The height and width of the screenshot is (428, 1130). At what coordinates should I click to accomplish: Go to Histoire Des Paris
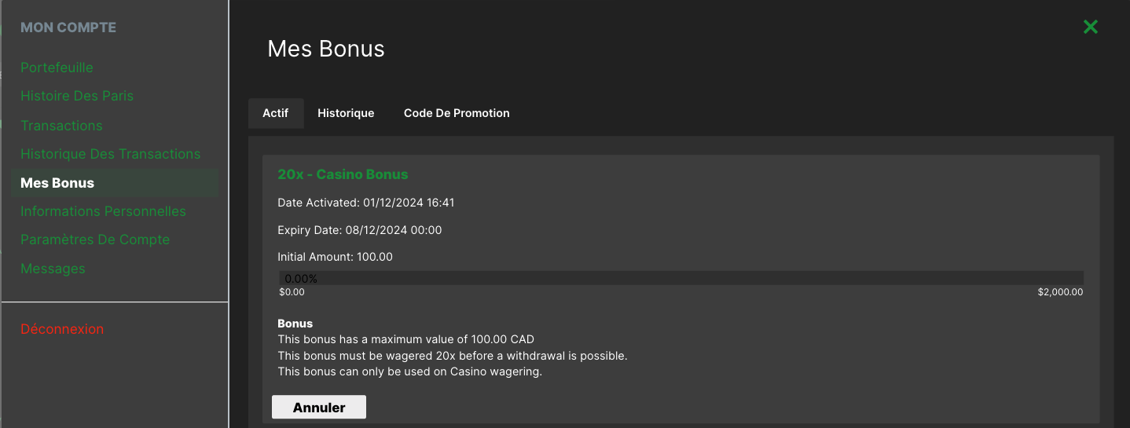[x=77, y=96]
